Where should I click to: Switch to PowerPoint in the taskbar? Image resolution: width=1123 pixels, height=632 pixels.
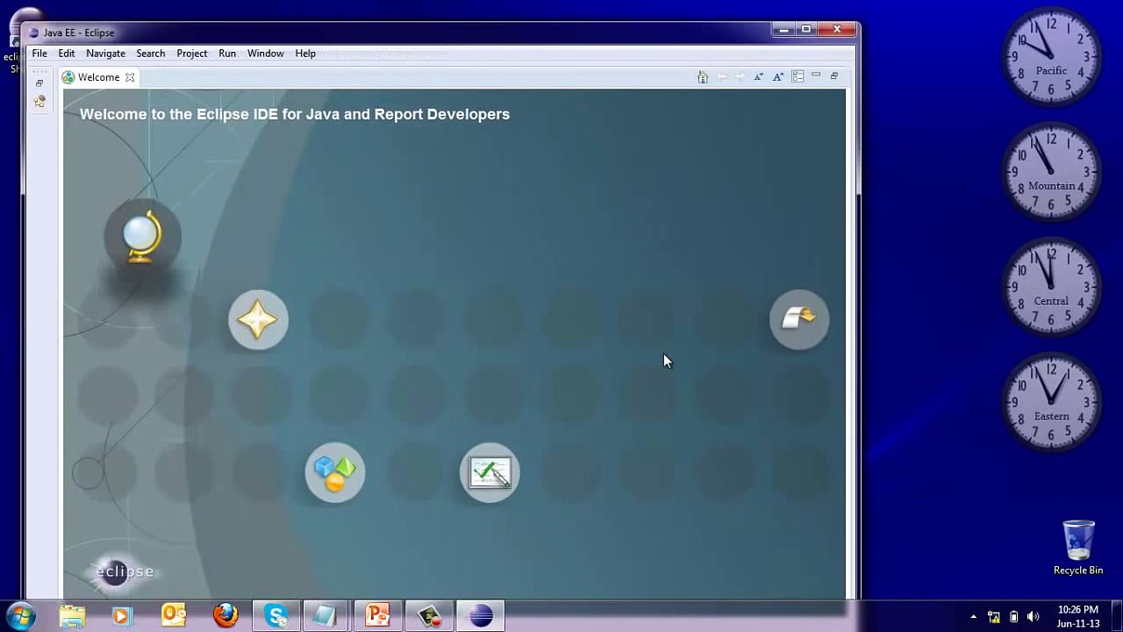(x=377, y=615)
